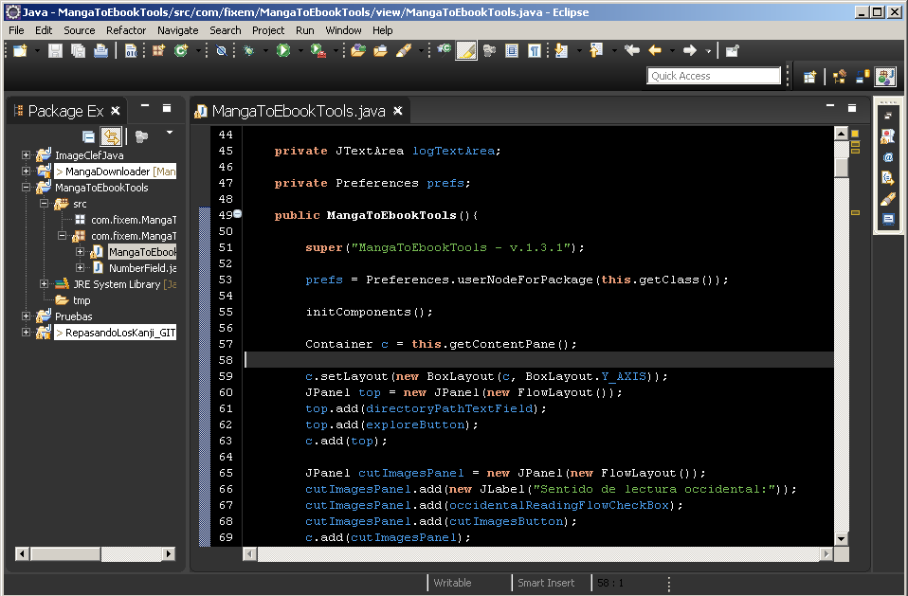Click the editor vertical scrollbar thumb

tap(842, 167)
